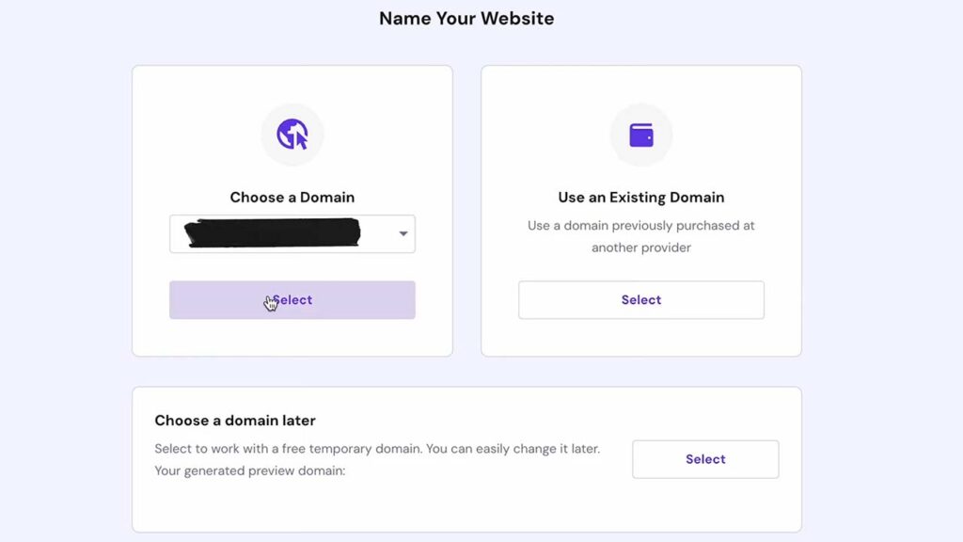Click the Choose a Domain card area
963x542 pixels.
point(292,211)
